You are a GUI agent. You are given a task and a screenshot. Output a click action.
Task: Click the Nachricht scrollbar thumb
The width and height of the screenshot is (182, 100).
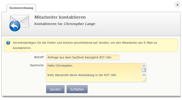click(x=144, y=70)
